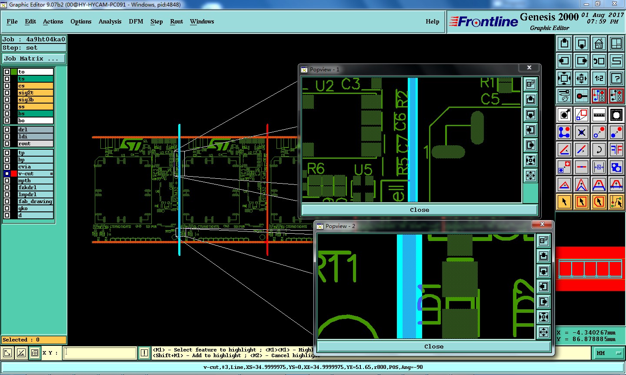The height and width of the screenshot is (375, 626).
Task: Click top zoom icon in Popview 1 sidebar
Action: click(530, 84)
